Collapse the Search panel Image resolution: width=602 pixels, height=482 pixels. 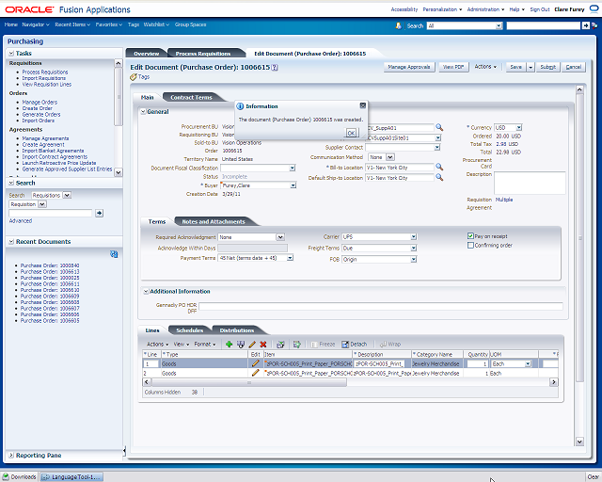11,183
